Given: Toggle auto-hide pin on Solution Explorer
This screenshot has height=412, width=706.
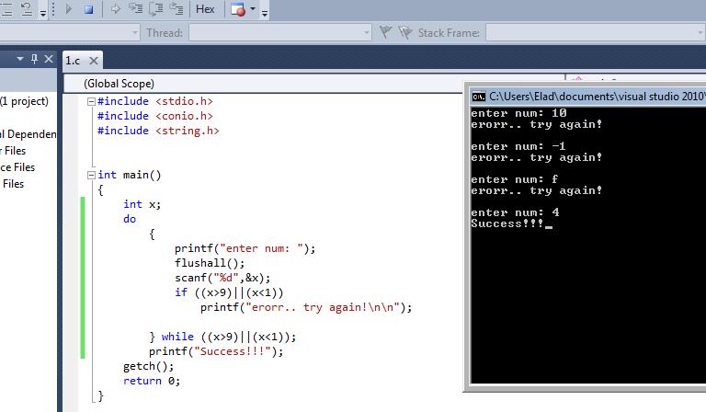Looking at the screenshot, I should pos(34,59).
